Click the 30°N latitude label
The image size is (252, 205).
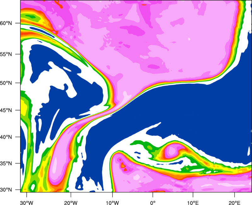click(x=6, y=190)
